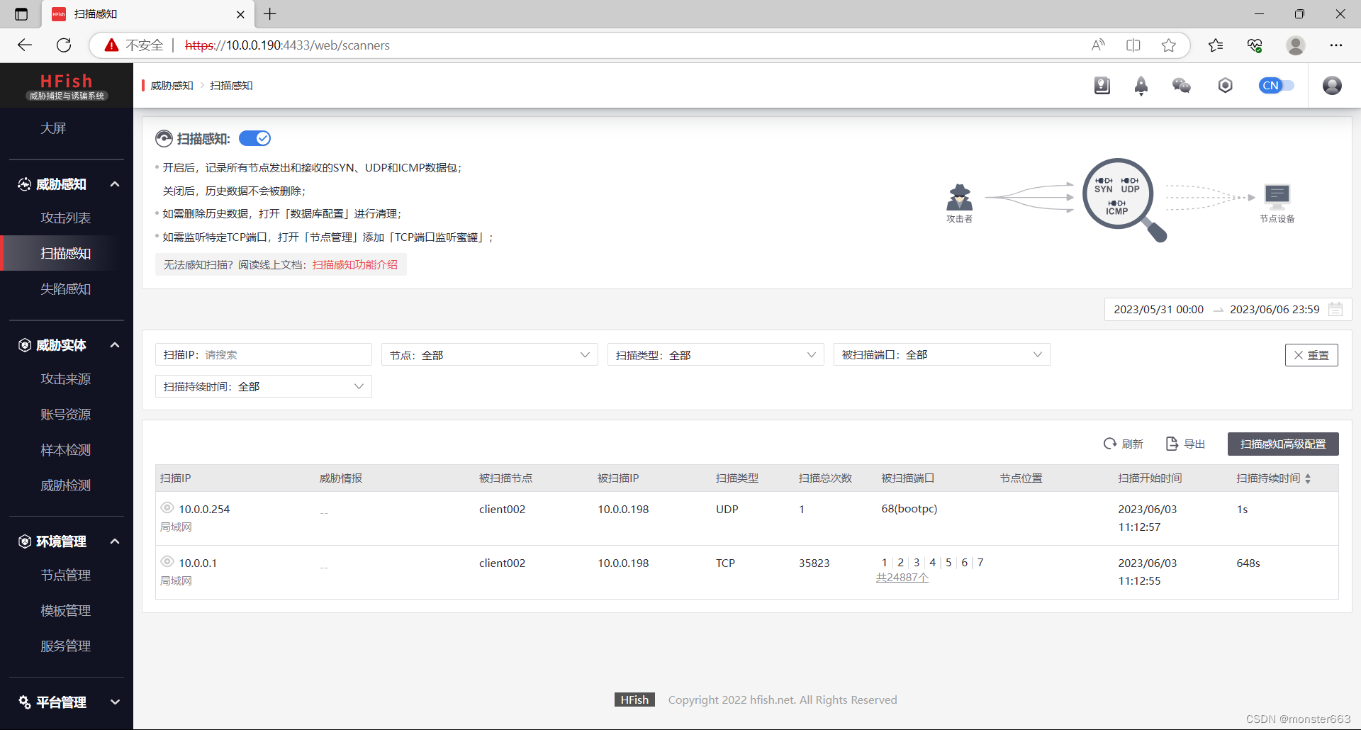1361x730 pixels.
Task: Open 威胁检测 in the sidebar
Action: click(x=66, y=485)
